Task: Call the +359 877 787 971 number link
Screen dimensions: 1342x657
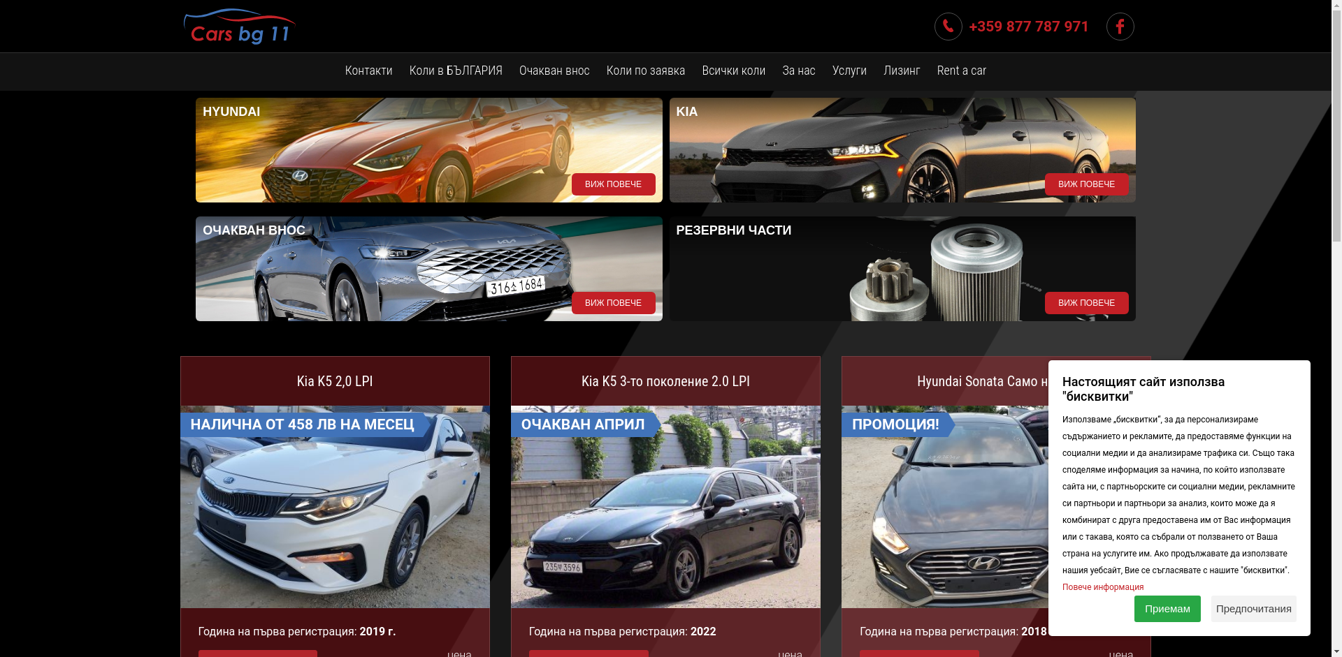Action: pos(1028,27)
